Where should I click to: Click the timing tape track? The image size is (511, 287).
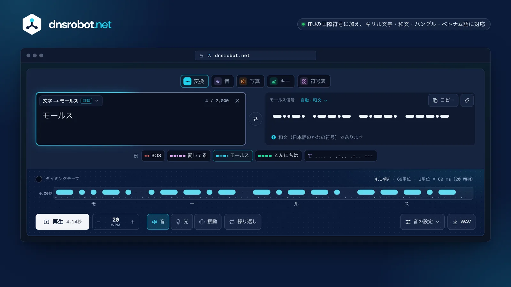(x=263, y=193)
